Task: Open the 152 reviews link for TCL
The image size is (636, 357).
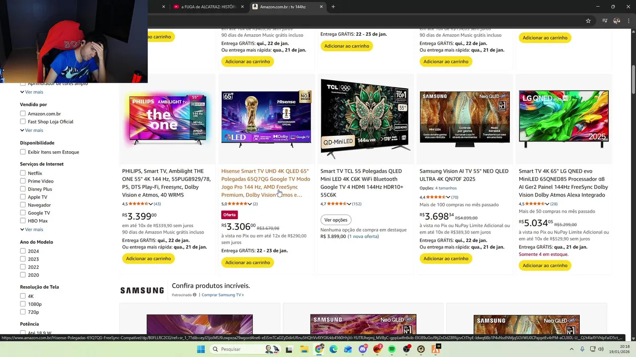Action: tap(357, 204)
